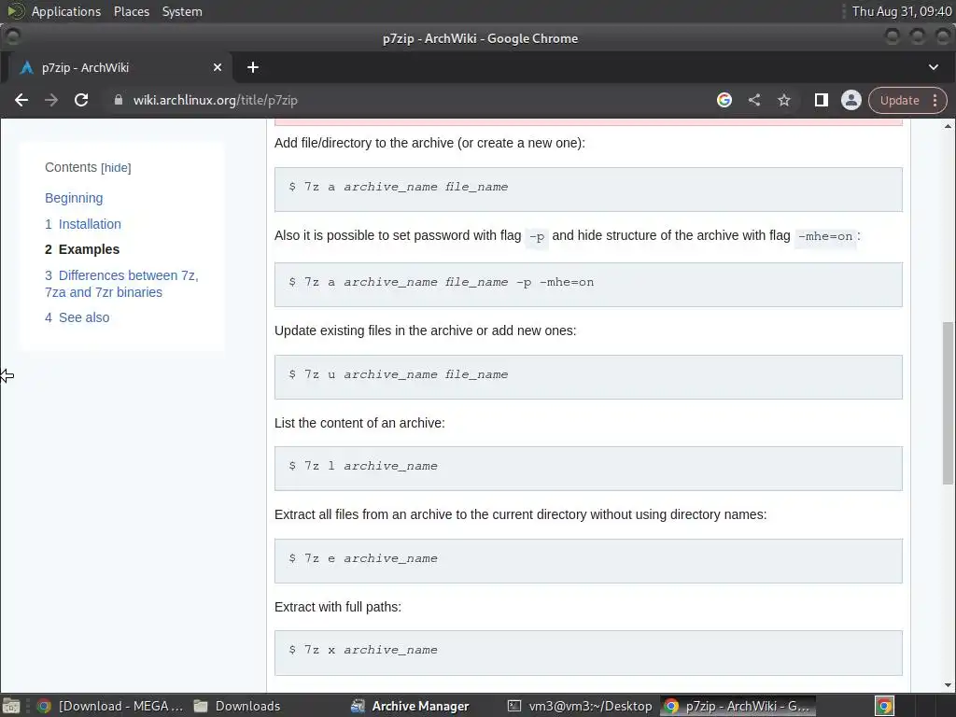Open the Places menu
The image size is (956, 717).
(x=131, y=11)
